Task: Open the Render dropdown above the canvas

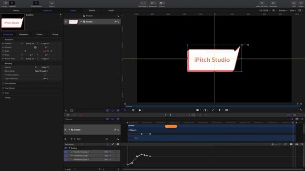Action: point(283,10)
